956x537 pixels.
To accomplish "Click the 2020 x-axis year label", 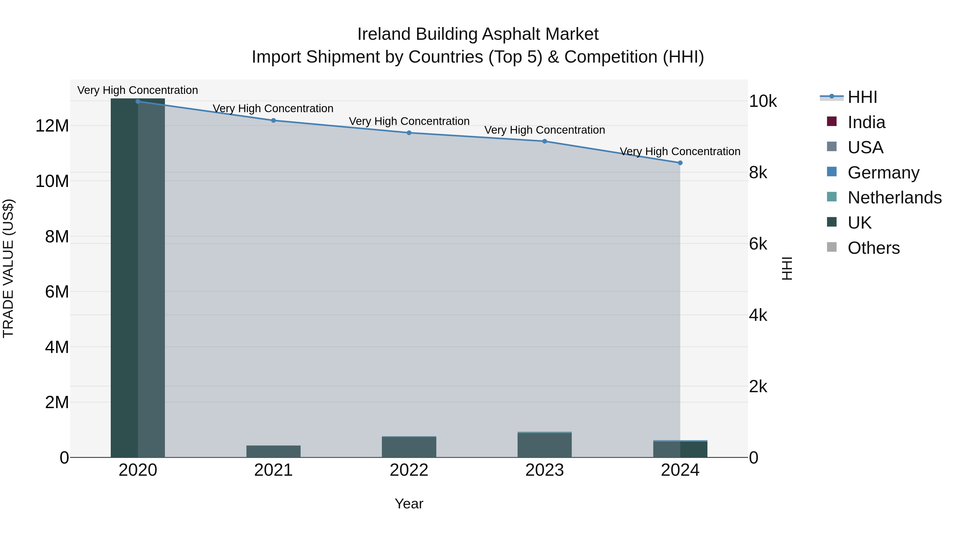I will point(138,470).
